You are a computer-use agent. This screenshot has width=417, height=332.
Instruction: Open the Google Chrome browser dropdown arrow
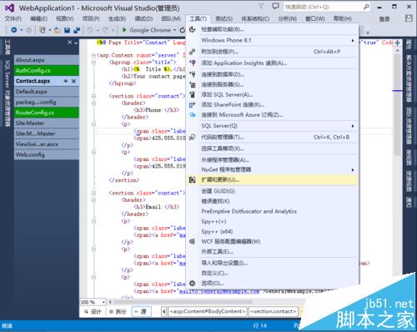[x=175, y=30]
